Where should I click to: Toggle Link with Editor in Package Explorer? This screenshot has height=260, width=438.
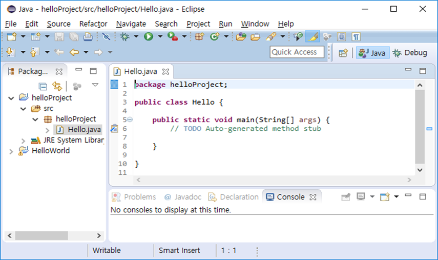coord(57,86)
